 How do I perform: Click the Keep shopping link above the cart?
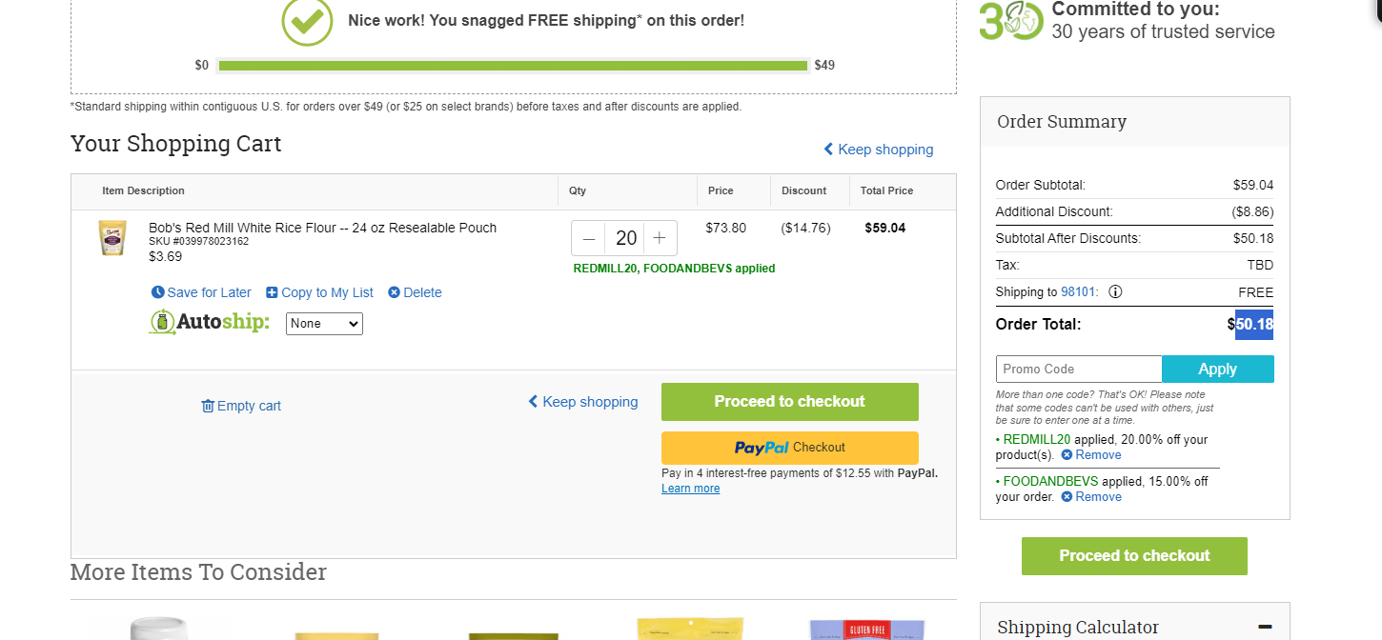click(879, 150)
